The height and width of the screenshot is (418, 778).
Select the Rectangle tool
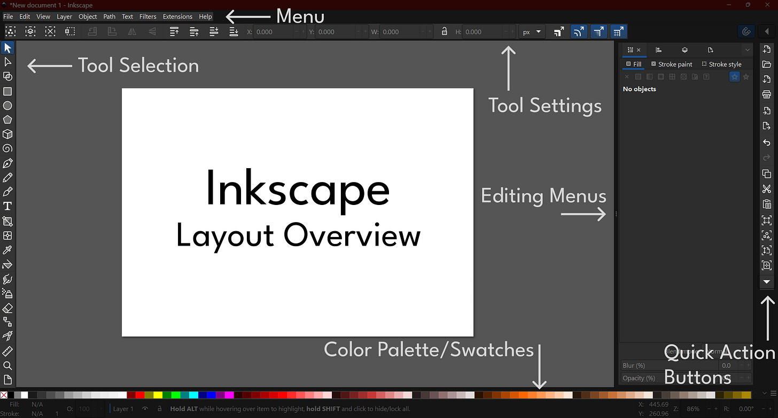pyautogui.click(x=7, y=91)
